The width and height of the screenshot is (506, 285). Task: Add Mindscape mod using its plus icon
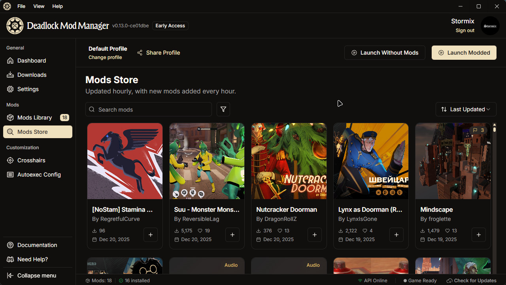tap(478, 235)
